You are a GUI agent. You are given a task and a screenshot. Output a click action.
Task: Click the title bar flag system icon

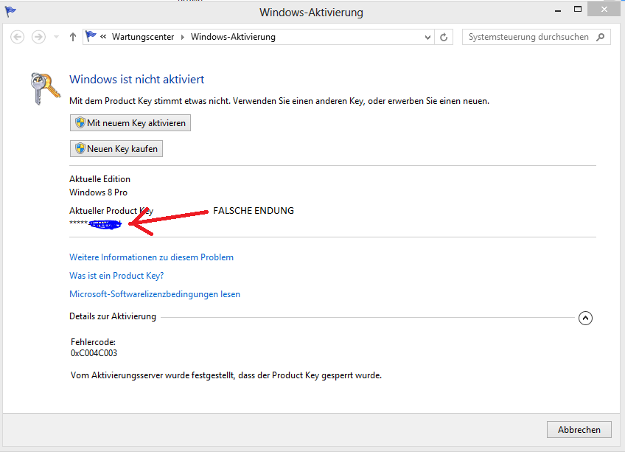10,12
